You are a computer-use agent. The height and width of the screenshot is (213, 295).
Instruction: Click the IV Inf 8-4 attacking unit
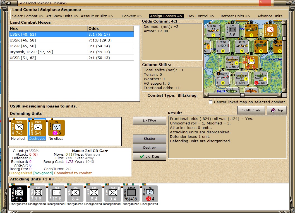94,194
